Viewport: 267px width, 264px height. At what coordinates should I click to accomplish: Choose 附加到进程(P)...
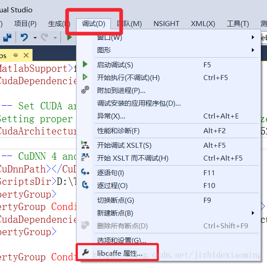tap(169, 90)
